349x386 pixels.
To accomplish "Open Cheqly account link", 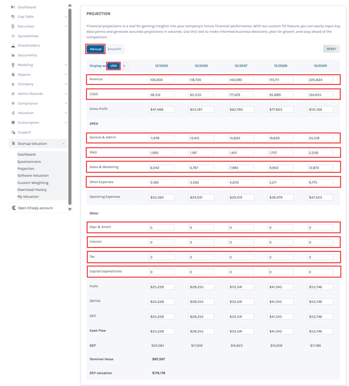I will tap(35, 208).
